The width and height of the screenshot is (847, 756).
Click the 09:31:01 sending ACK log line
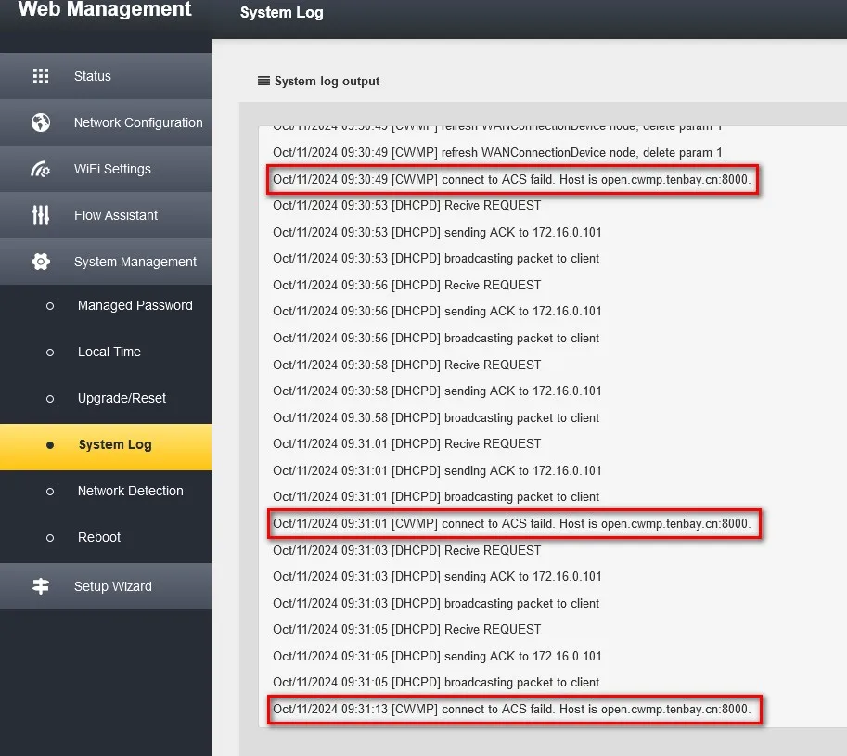point(437,471)
